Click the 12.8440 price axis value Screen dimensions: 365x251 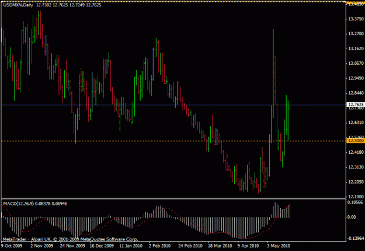click(356, 93)
